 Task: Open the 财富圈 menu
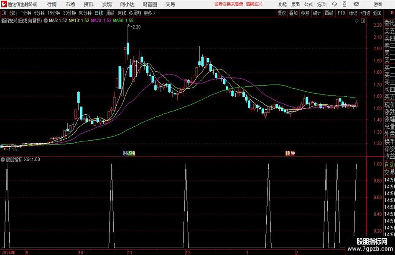click(150, 4)
